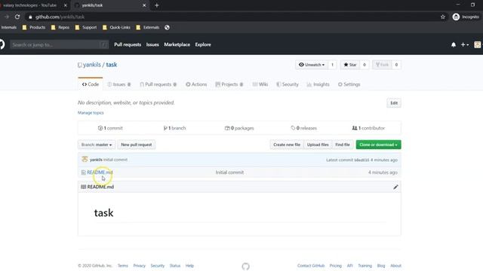Image resolution: width=483 pixels, height=271 pixels.
Task: Click the Manage topics link
Action: point(91,113)
